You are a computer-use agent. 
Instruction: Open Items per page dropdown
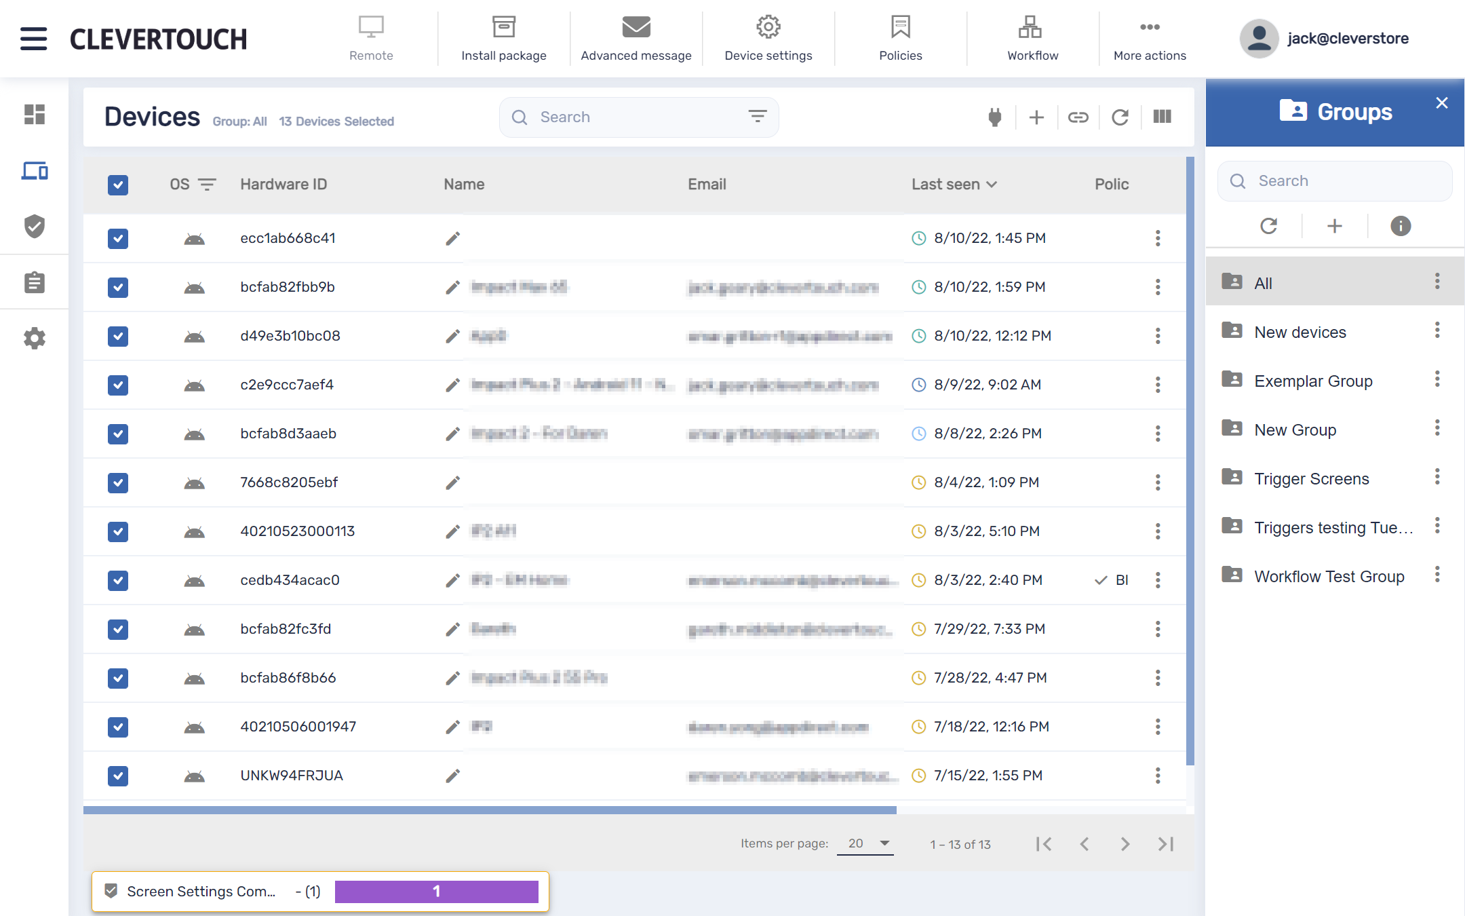click(865, 843)
